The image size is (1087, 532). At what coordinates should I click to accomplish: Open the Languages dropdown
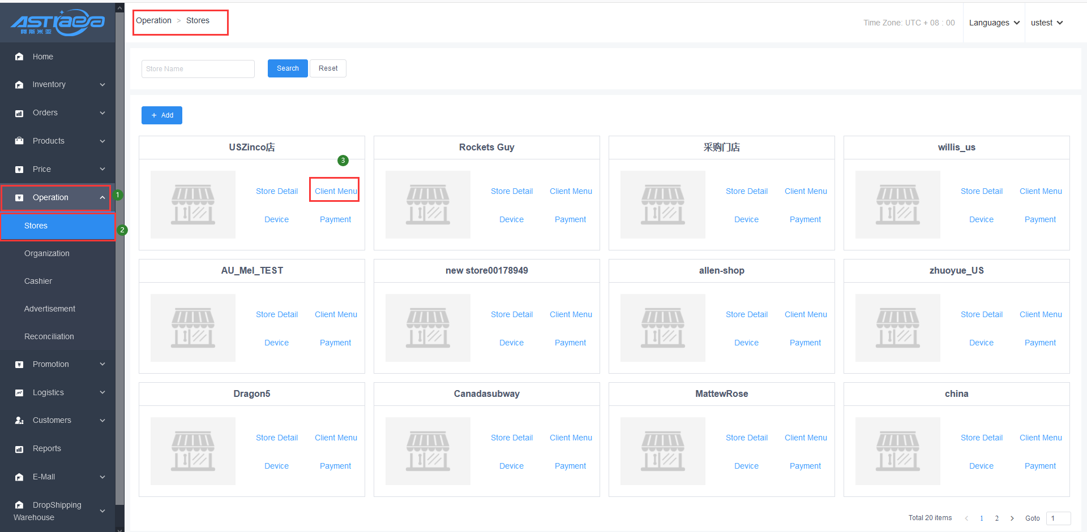[x=994, y=23]
